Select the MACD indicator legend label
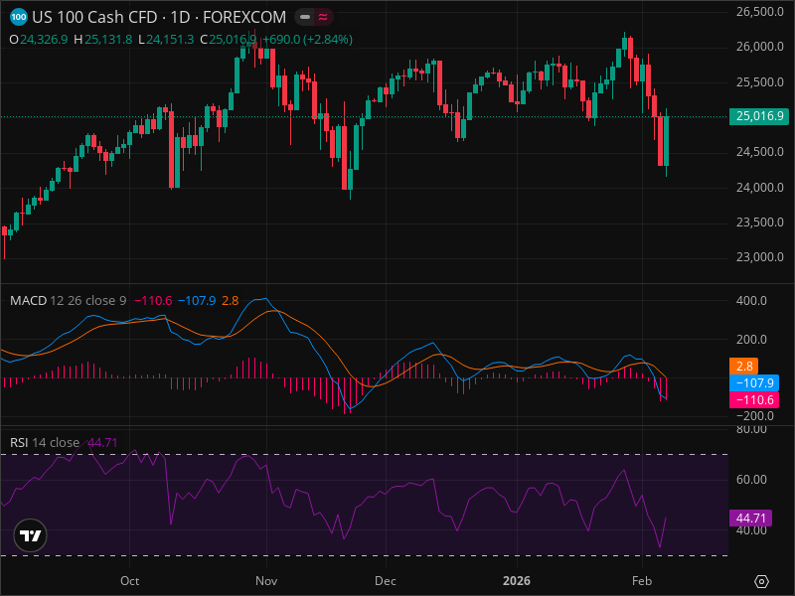Screen dimensions: 795x596 pyautogui.click(x=29, y=301)
